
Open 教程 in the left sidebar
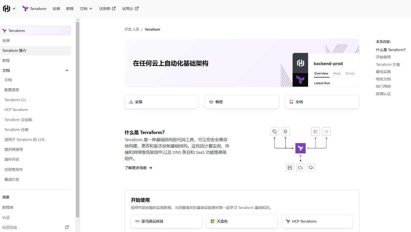[36, 60]
